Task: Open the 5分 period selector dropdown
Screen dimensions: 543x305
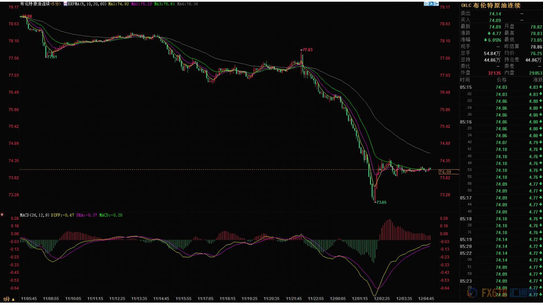Action: (x=9, y=299)
